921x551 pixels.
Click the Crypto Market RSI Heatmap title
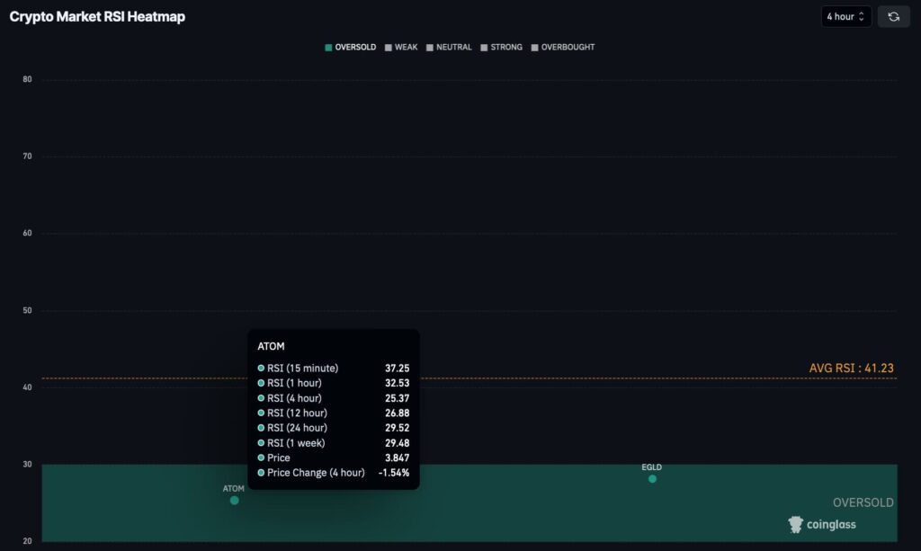(x=97, y=17)
